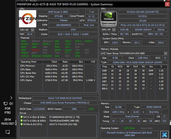Click the NVIDIA GeForce logo image
The image size is (171, 139).
tap(109, 19)
